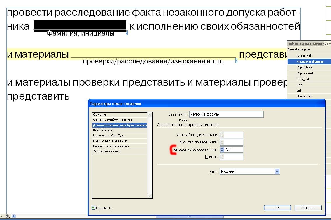Click the Масштаб по вертикали stepper arrows
Viewport: 331px width, 220px height.
click(222, 142)
